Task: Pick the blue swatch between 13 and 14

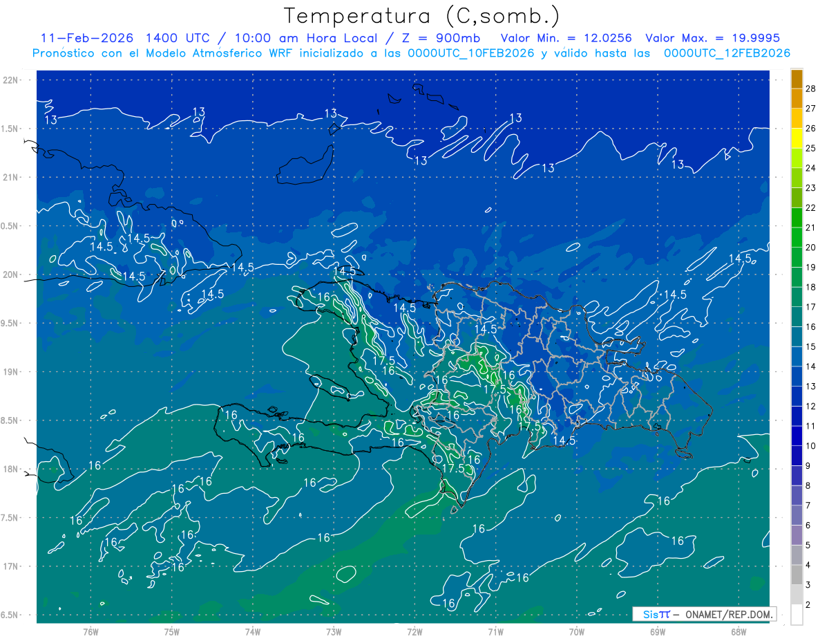Action: coord(797,376)
